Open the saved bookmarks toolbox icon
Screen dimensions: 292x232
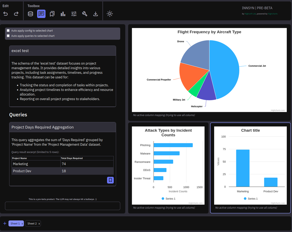tap(52, 14)
